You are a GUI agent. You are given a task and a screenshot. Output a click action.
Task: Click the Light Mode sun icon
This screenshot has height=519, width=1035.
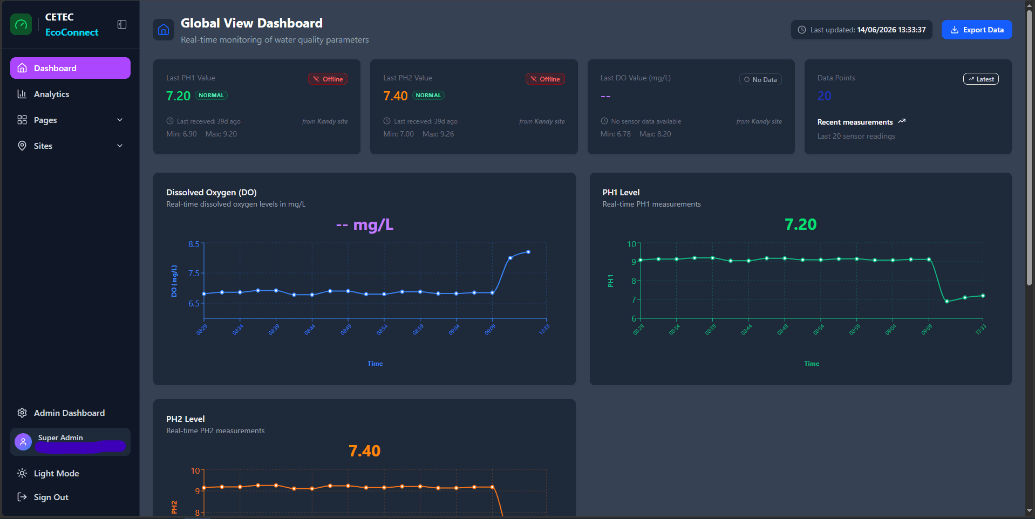point(22,473)
